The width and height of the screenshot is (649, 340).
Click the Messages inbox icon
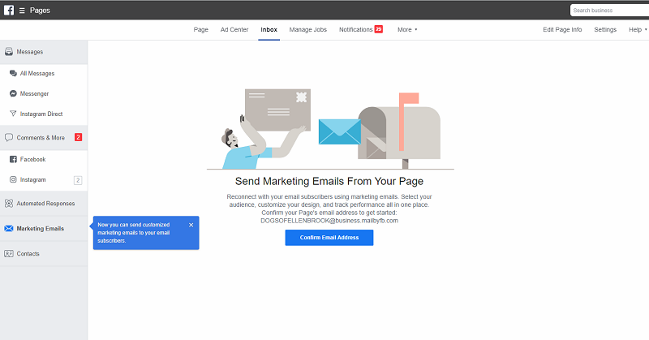pos(9,52)
